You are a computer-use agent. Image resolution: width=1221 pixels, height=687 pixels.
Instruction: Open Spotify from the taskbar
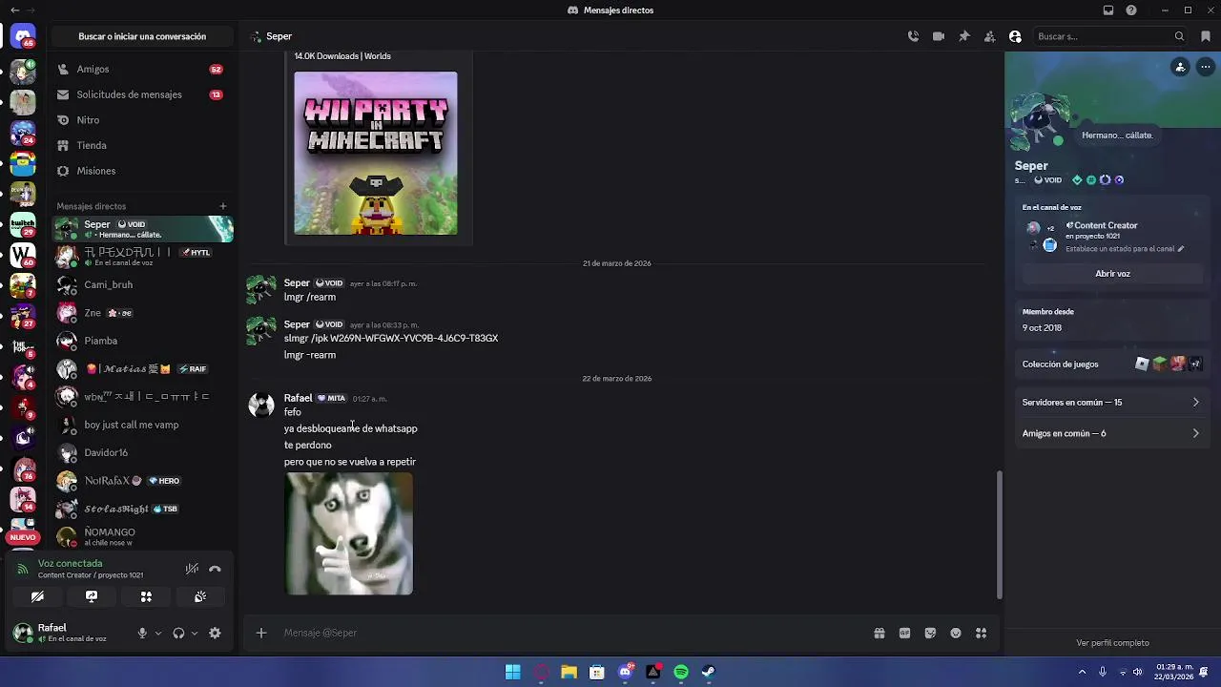pyautogui.click(x=681, y=672)
